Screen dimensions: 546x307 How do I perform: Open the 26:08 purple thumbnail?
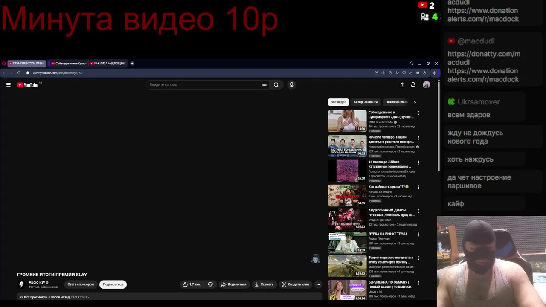click(x=347, y=171)
